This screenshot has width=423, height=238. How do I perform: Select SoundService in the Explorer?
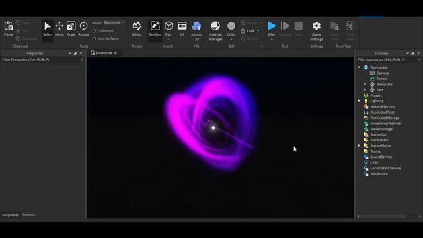(x=381, y=157)
